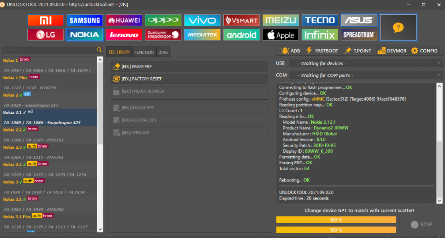This screenshot has height=238, width=445.
Task: Open the FASTBOOT tools
Action: (322, 50)
